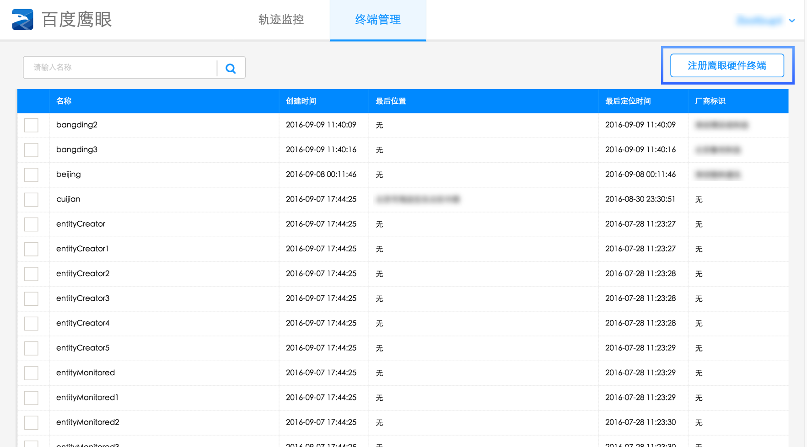The image size is (807, 447).
Task: Click the 创建时间 column header
Action: pyautogui.click(x=301, y=101)
